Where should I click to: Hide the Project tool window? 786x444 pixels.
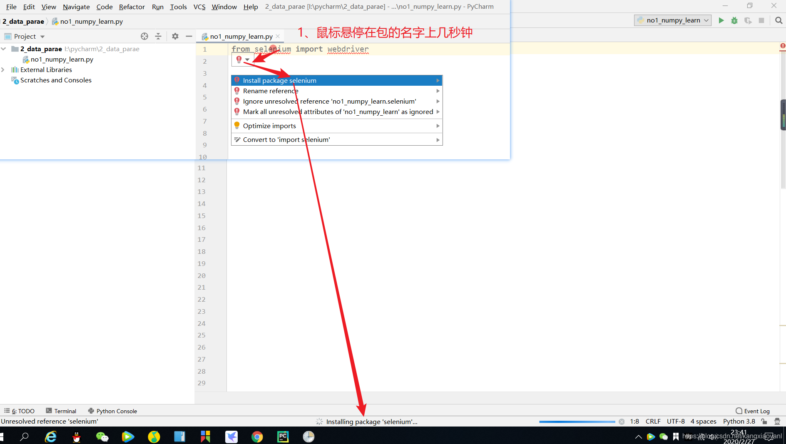tap(189, 36)
